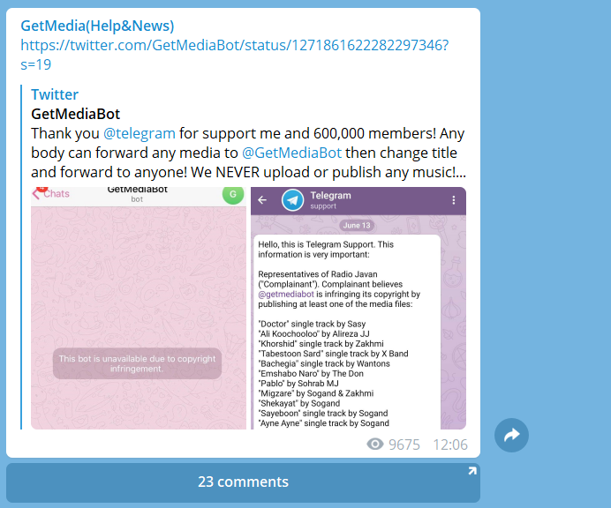Click the three-dot menu in support header
The width and height of the screenshot is (611, 508).
pyautogui.click(x=453, y=200)
